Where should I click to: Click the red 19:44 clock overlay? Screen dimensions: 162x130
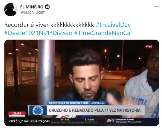[17, 113]
